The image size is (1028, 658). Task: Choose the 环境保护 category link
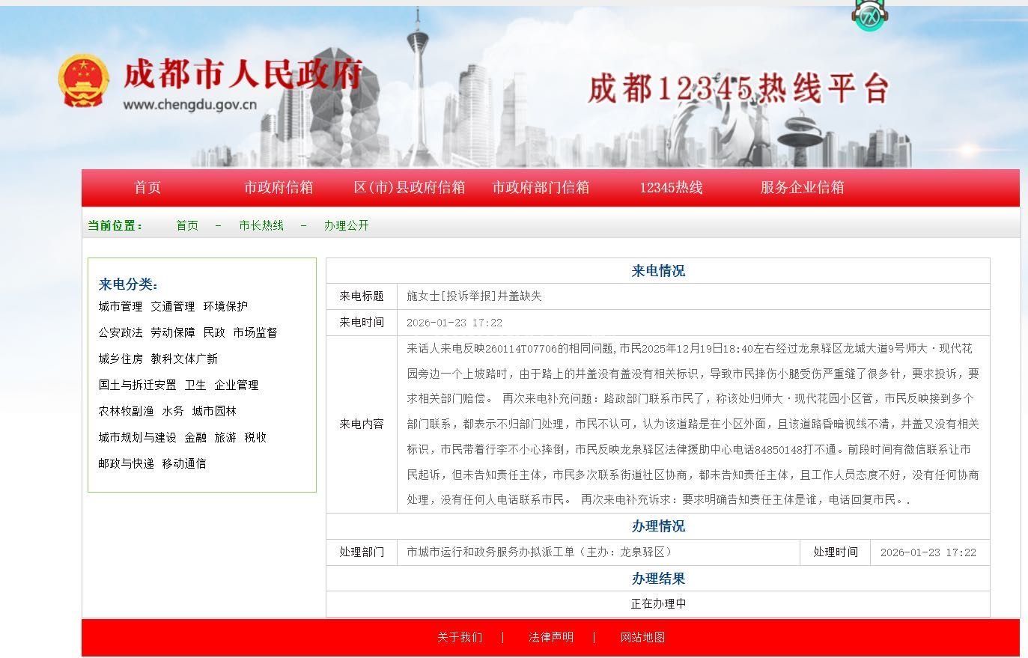tap(225, 306)
